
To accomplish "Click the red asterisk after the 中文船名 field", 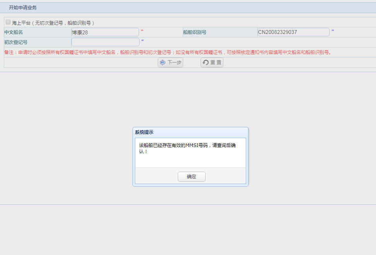I will (142, 31).
